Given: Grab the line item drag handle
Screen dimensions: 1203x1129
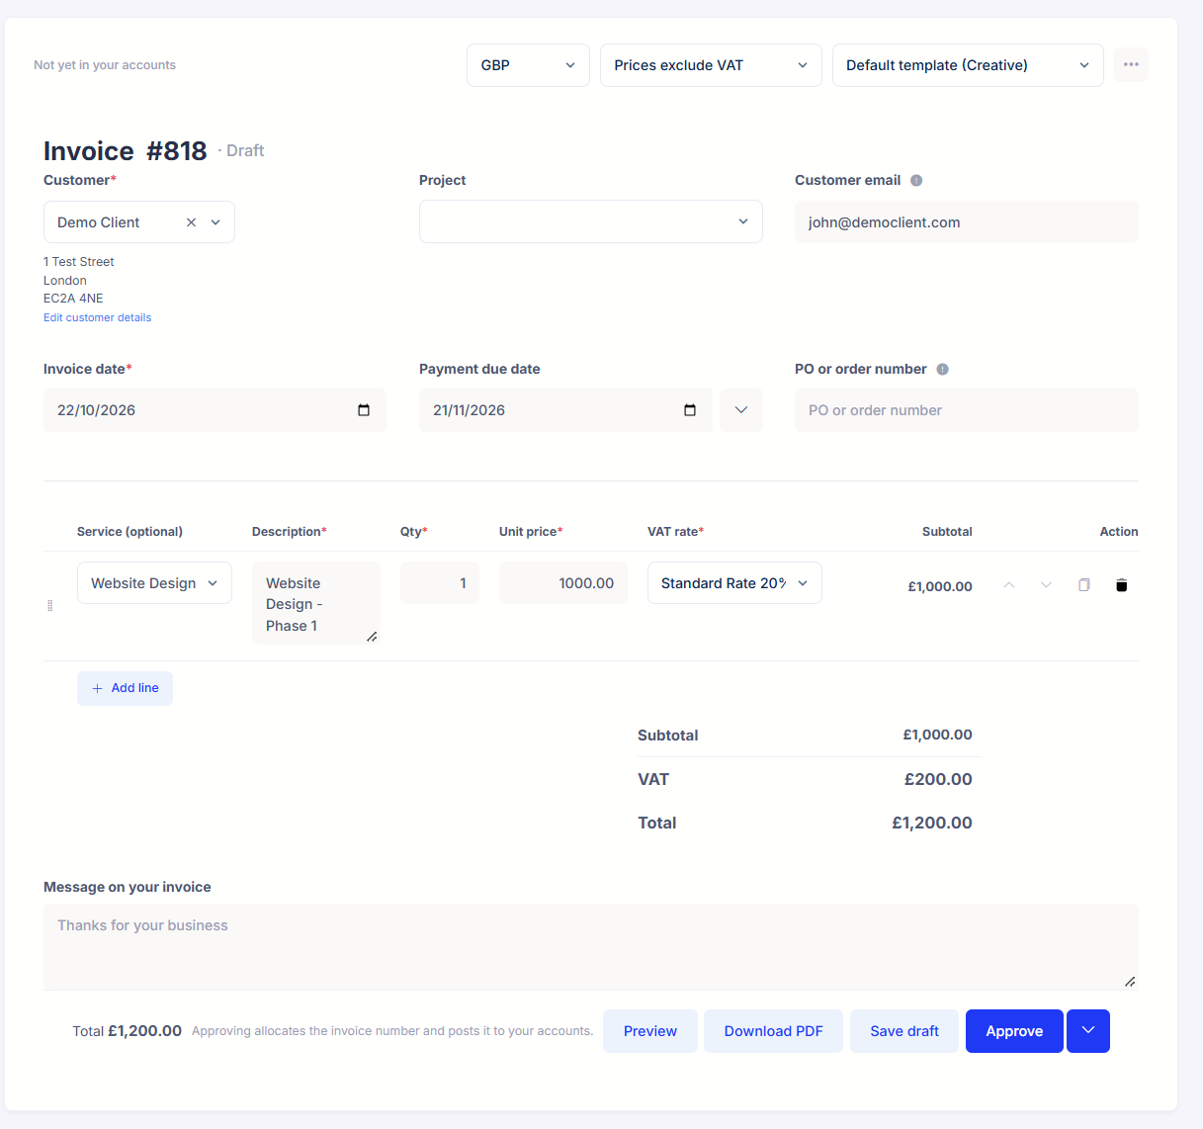Looking at the screenshot, I should 50,605.
